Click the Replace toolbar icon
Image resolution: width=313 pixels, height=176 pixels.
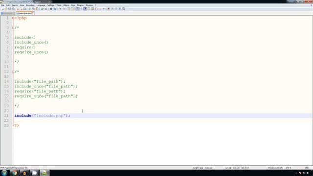(x=55, y=9)
